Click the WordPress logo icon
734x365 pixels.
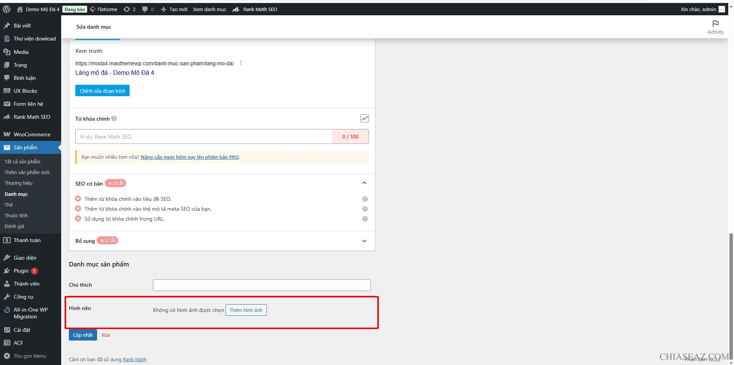pyautogui.click(x=6, y=9)
